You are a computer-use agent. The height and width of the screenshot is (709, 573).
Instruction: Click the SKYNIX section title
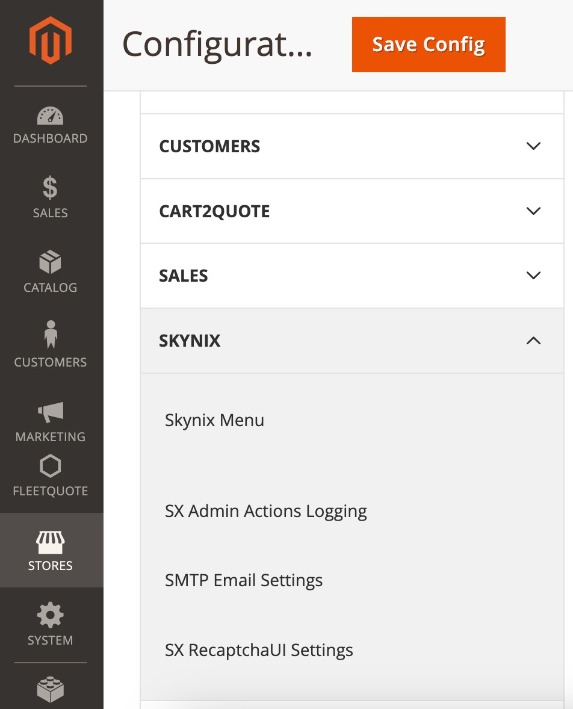(x=190, y=341)
